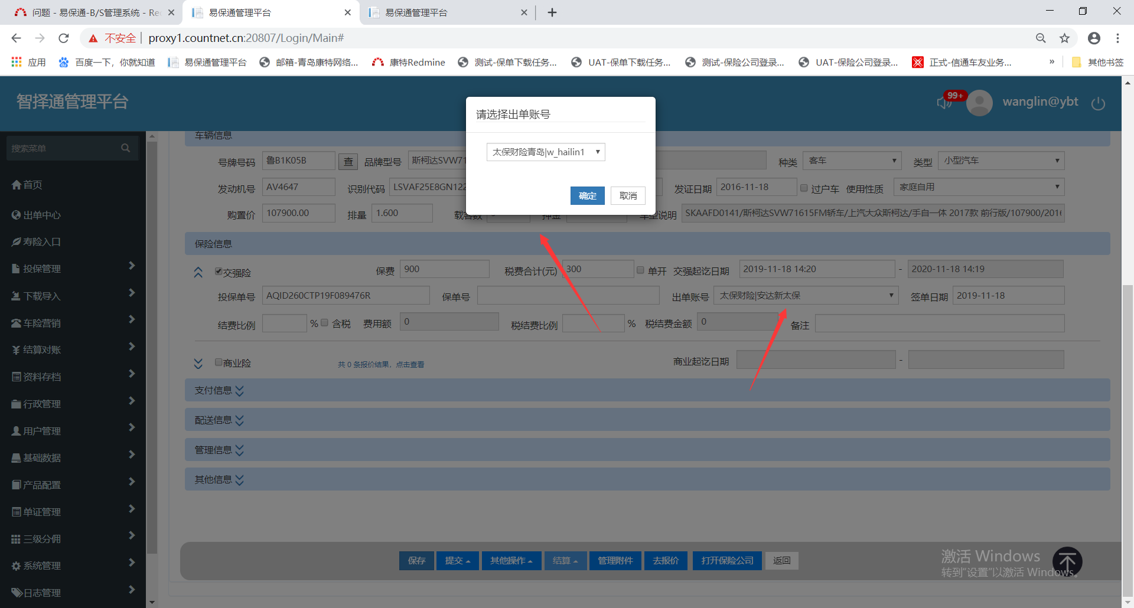Open the 使用性质 dropdown
Image resolution: width=1134 pixels, height=608 pixels.
point(979,187)
